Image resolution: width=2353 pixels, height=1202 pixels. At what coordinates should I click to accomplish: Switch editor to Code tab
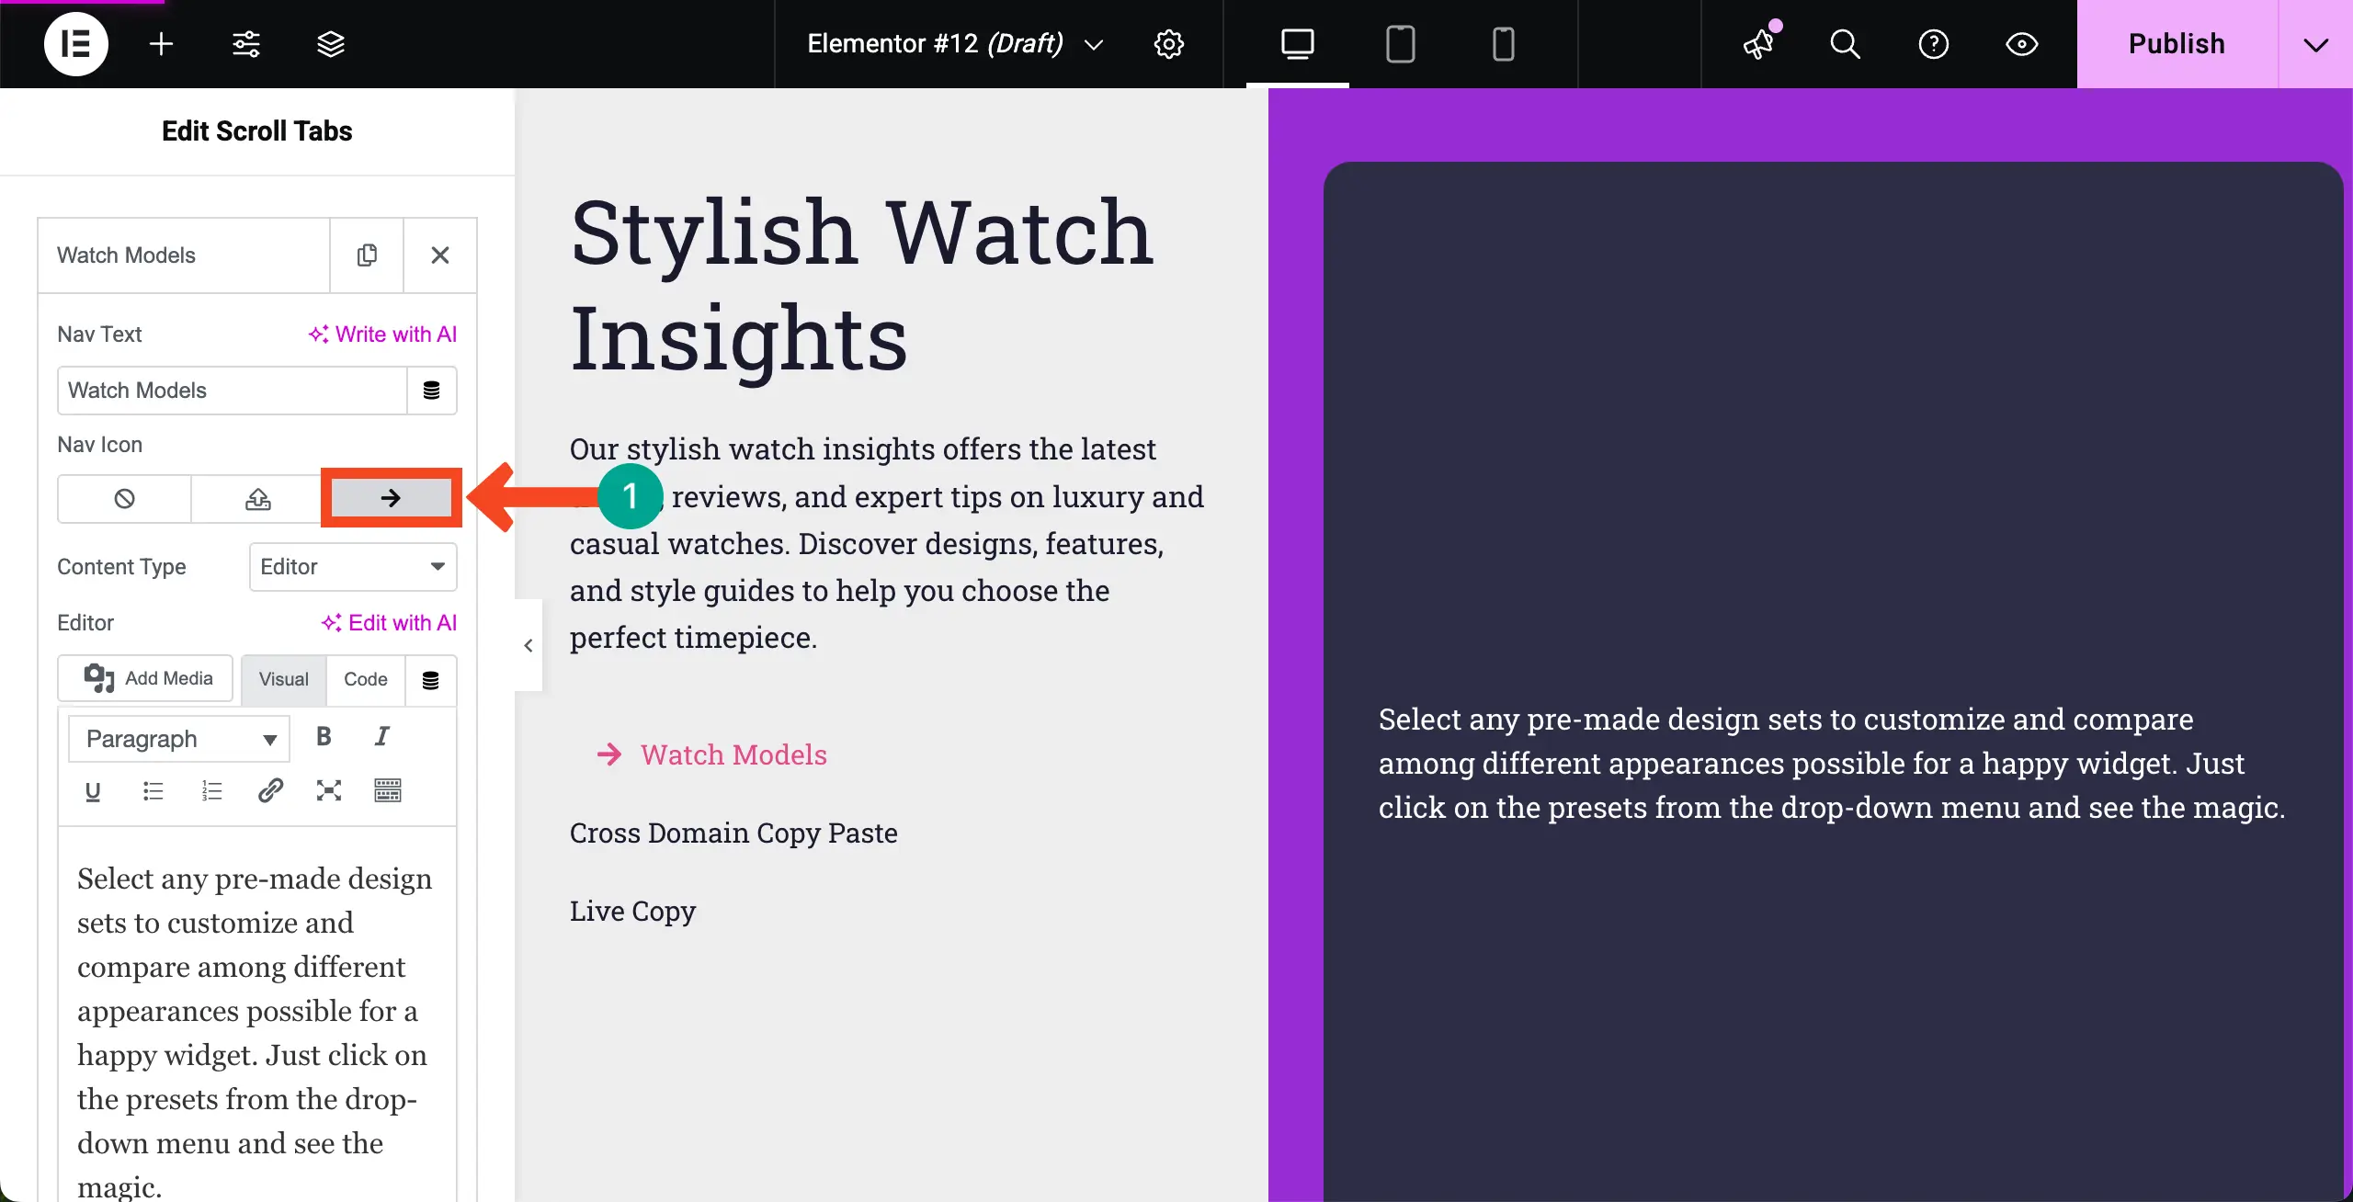click(x=365, y=679)
